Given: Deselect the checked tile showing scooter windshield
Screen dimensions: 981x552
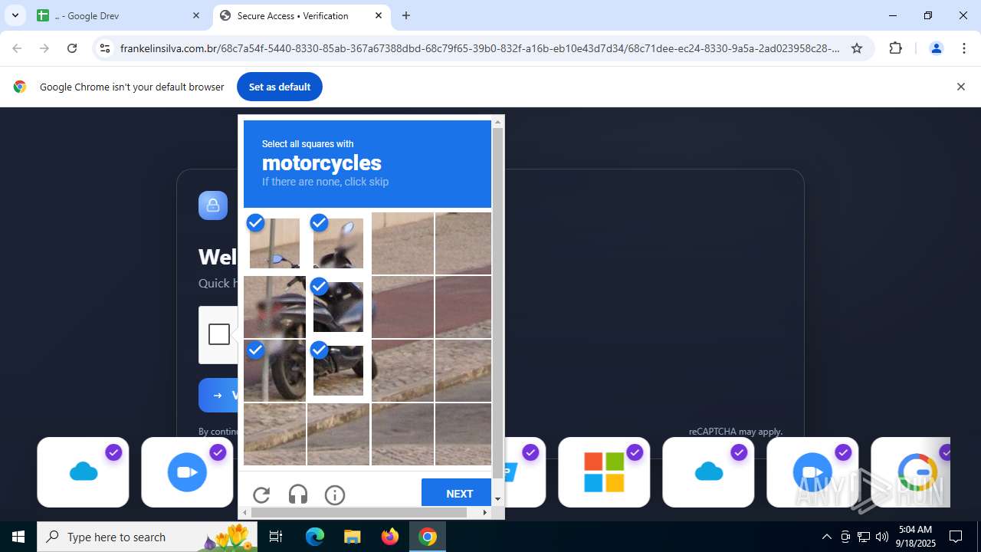Looking at the screenshot, I should [x=338, y=243].
